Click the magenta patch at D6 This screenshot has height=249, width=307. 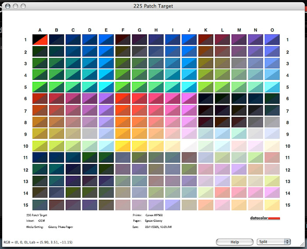(x=90, y=99)
